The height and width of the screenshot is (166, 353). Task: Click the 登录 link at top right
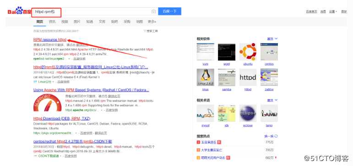click(x=344, y=11)
